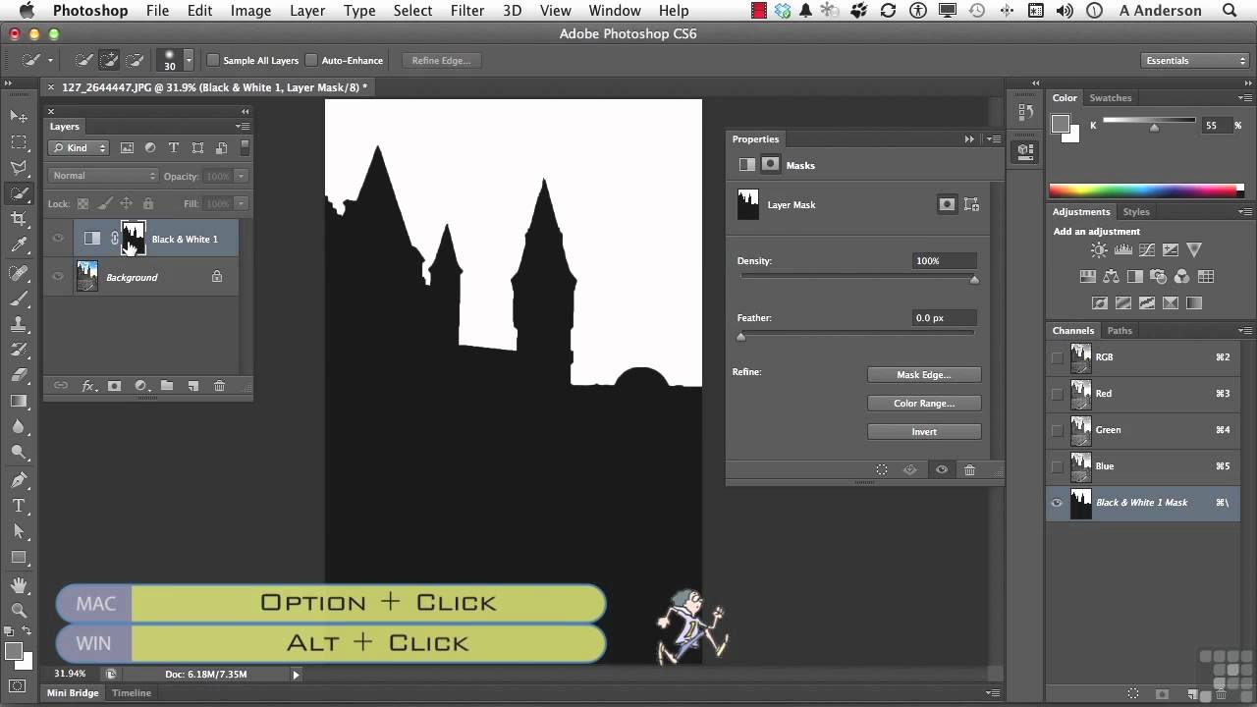Click the Mask Edge... button
This screenshot has height=707, width=1257.
coord(924,375)
